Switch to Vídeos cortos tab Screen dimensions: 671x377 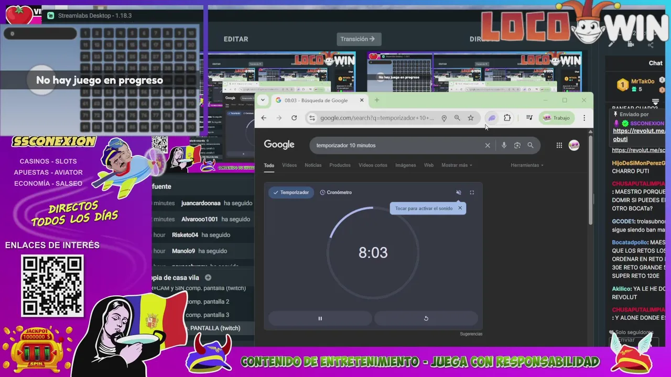(x=373, y=165)
